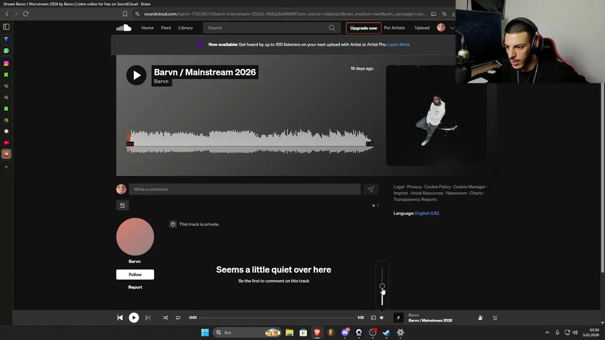Open the next-up queue icon
This screenshot has height=340, width=605.
tap(495, 318)
